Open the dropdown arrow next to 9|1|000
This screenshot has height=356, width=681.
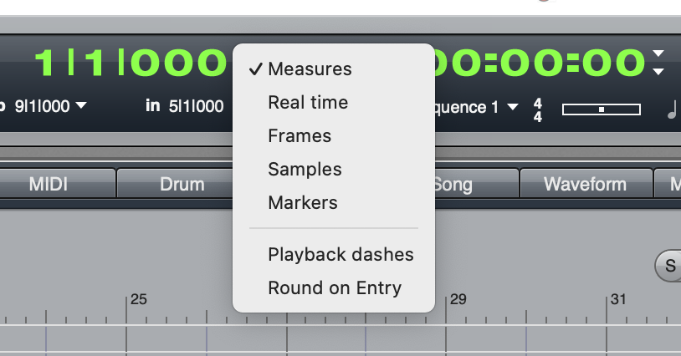pos(81,105)
